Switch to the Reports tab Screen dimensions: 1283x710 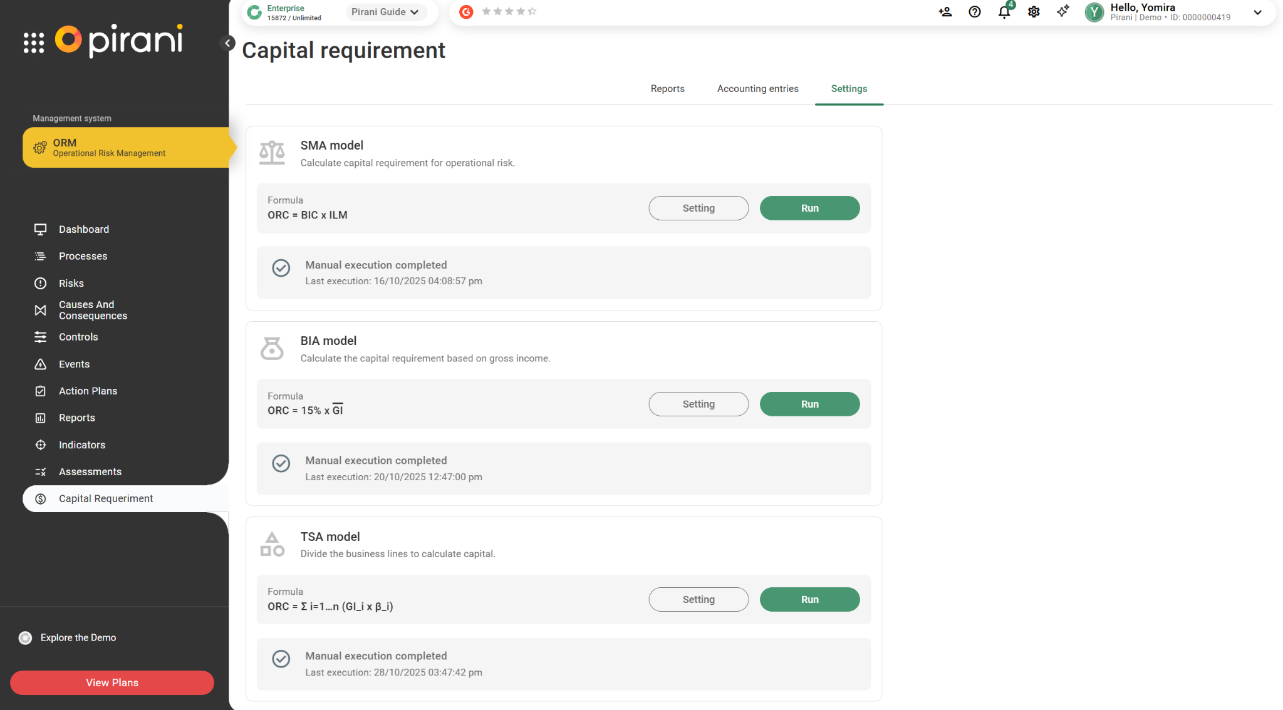(x=667, y=89)
